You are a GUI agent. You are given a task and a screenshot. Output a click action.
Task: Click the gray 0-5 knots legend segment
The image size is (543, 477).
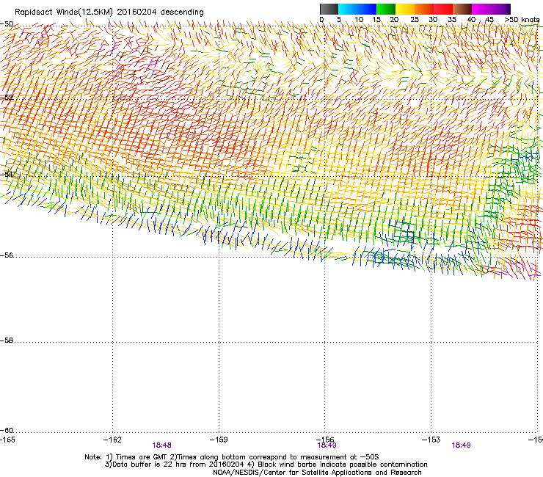point(329,9)
